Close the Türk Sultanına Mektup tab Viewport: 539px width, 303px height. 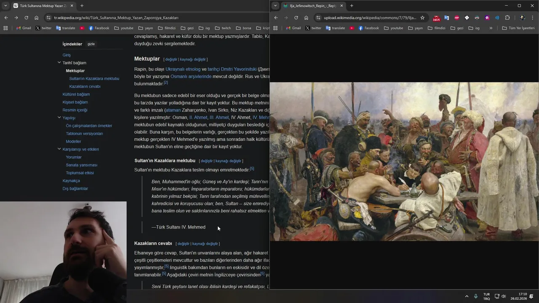(72, 6)
